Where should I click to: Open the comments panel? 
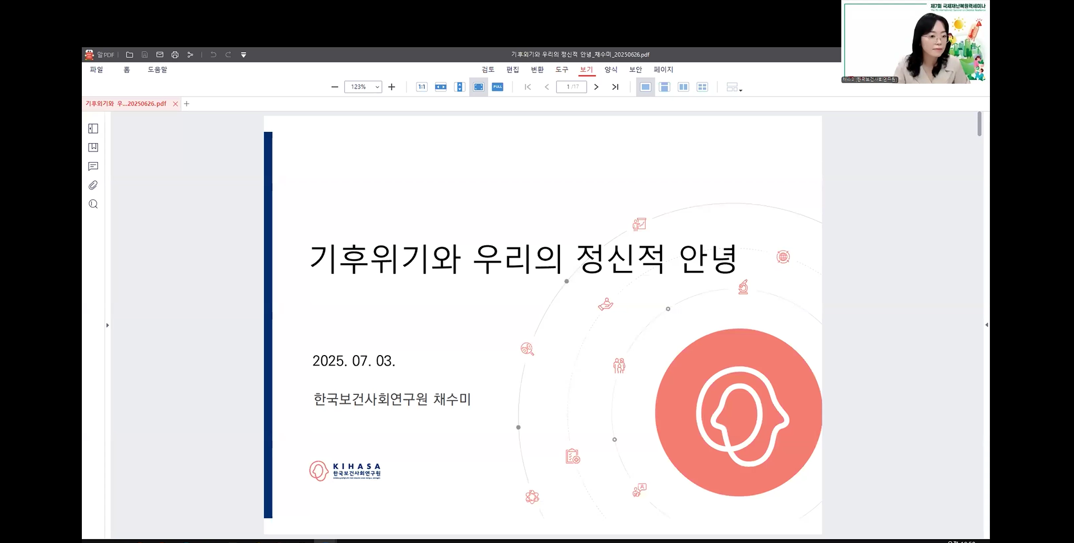(93, 166)
